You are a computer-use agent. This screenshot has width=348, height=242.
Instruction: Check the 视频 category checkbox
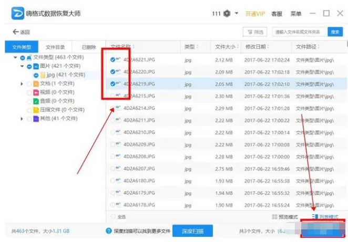pos(29,92)
